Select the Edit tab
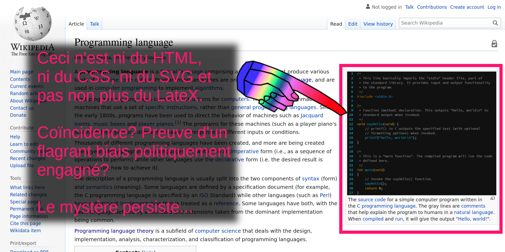The image size is (505, 252). click(353, 24)
